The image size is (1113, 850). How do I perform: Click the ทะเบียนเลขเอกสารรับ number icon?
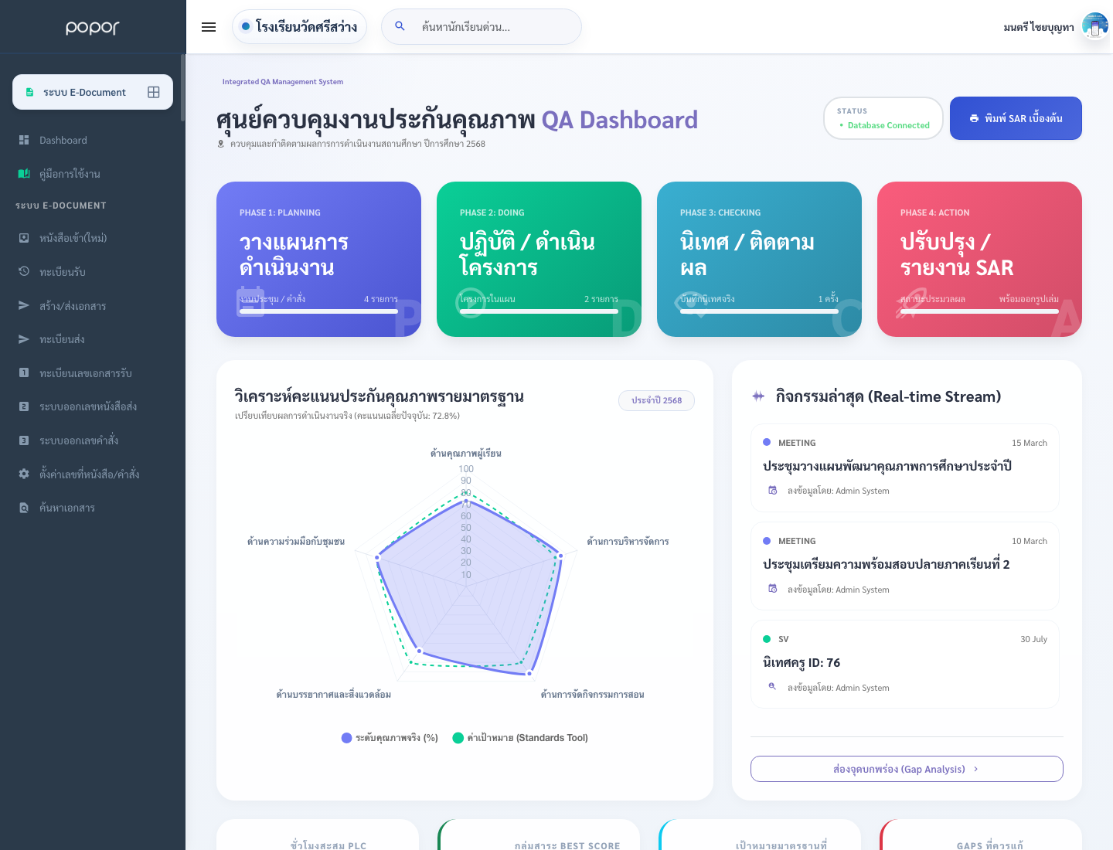(24, 372)
